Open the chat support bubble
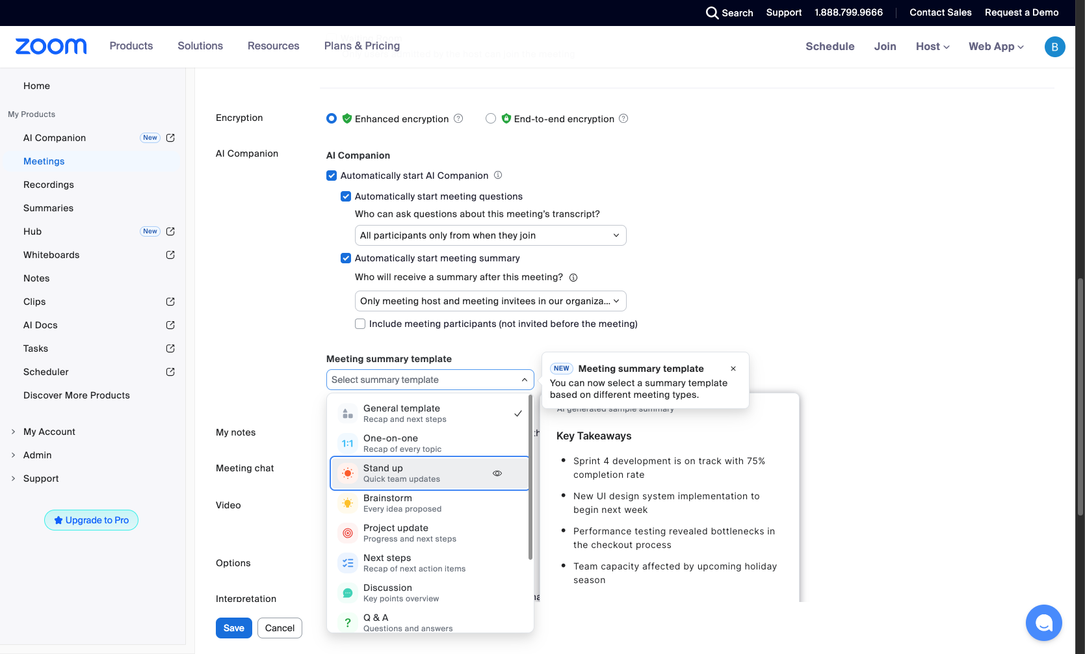Screen dimensions: 1085x654 click(1043, 623)
